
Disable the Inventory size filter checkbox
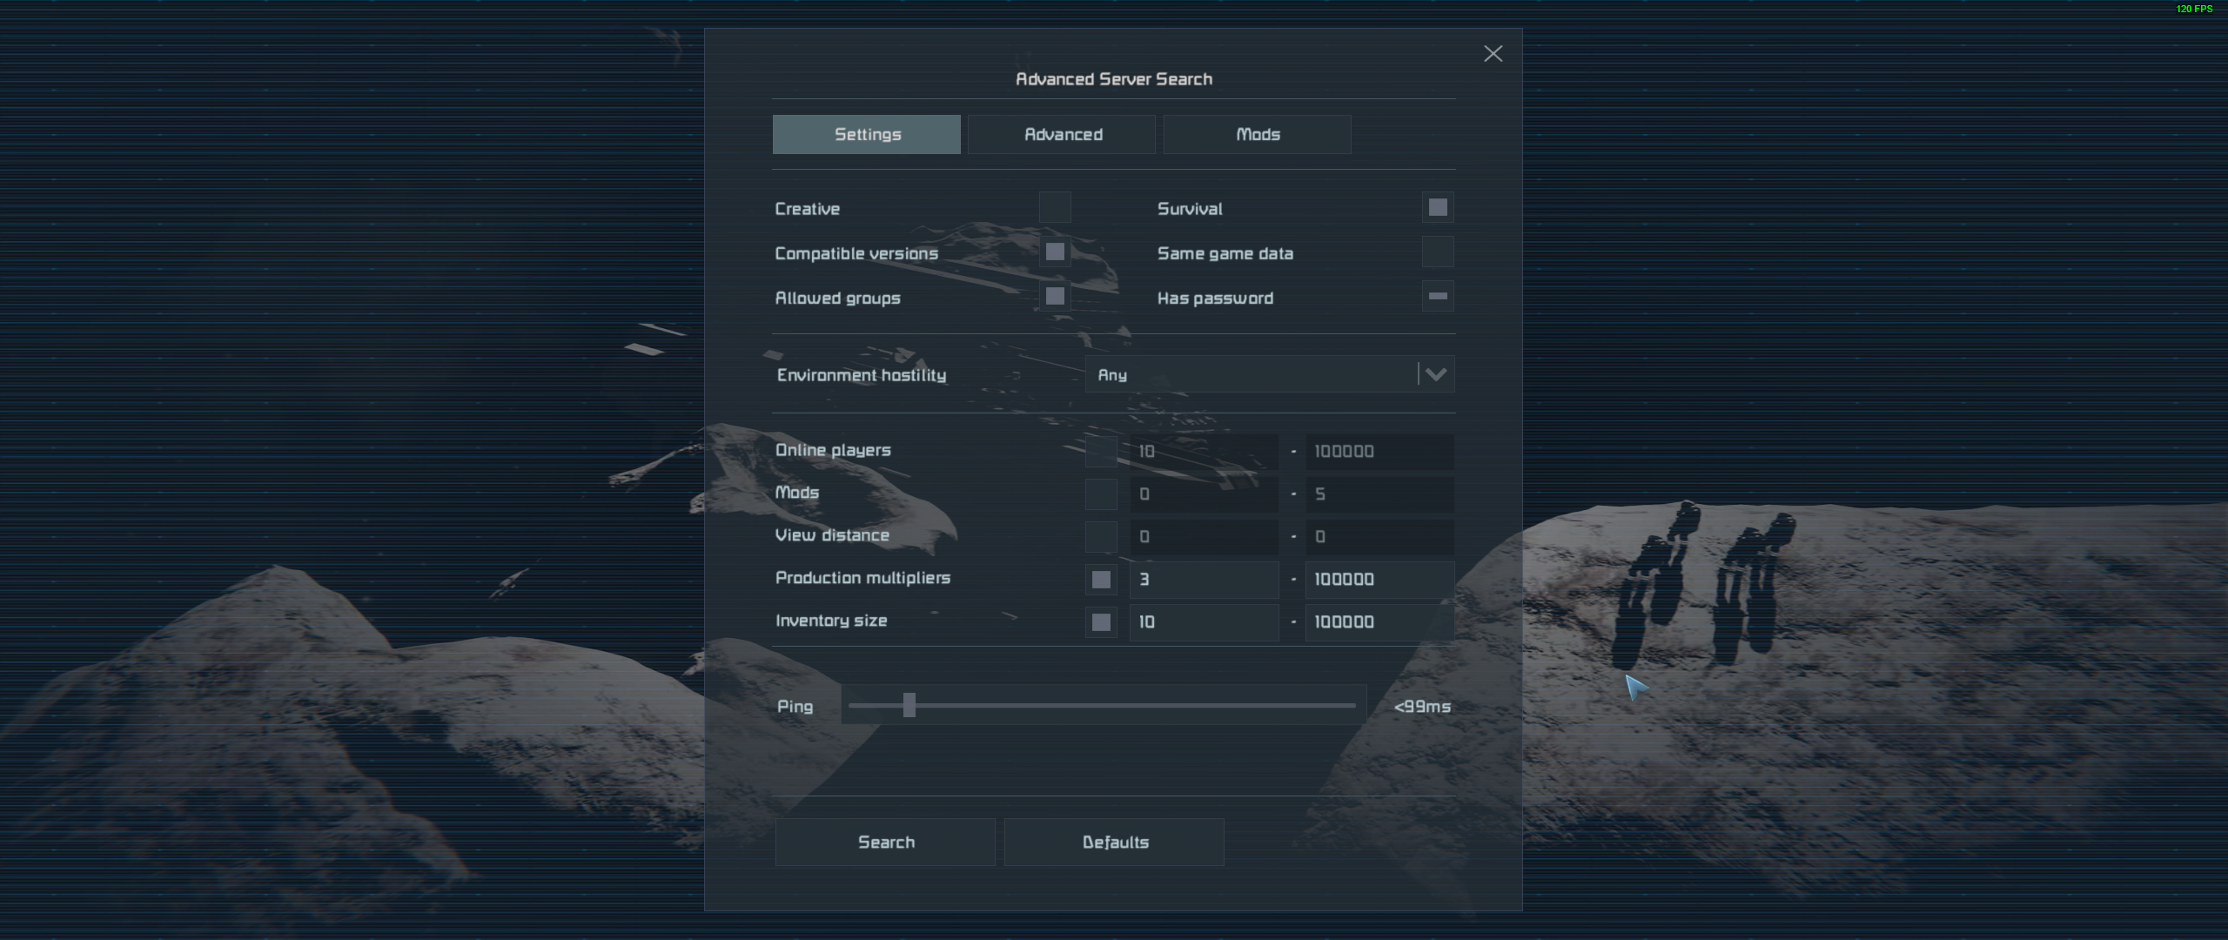(1101, 622)
